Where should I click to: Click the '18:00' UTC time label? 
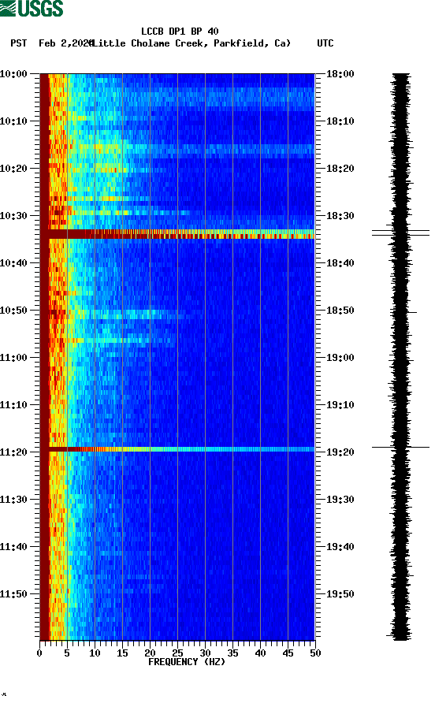[x=340, y=74]
